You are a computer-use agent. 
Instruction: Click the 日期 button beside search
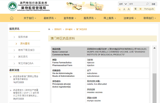pyautogui.click(x=153, y=4)
